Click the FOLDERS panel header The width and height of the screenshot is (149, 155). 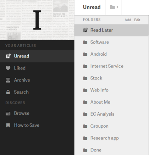[92, 20]
